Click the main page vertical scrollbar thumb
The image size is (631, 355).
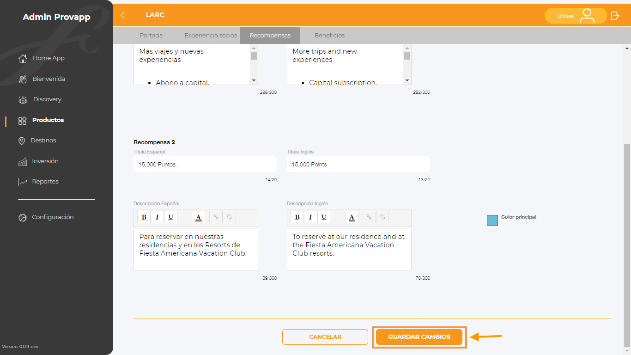[x=627, y=245]
